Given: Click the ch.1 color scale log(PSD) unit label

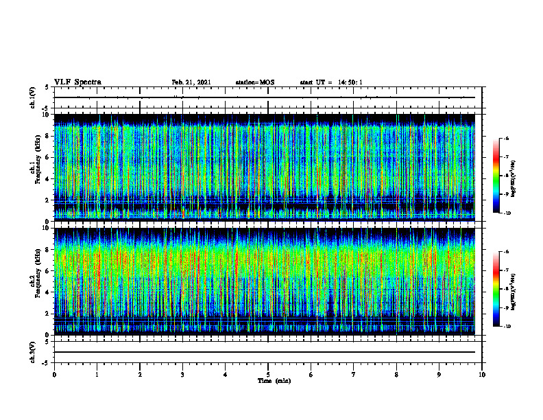Looking at the screenshot, I should point(514,179).
